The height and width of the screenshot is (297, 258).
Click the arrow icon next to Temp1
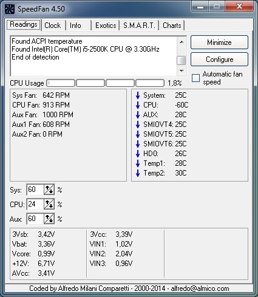pos(138,163)
